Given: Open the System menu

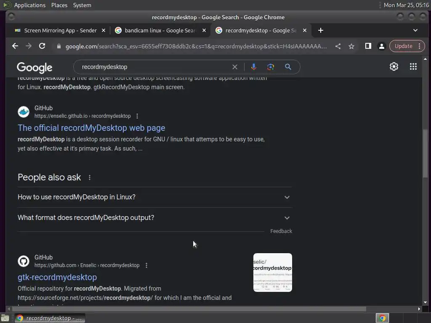Looking at the screenshot, I should (x=82, y=5).
